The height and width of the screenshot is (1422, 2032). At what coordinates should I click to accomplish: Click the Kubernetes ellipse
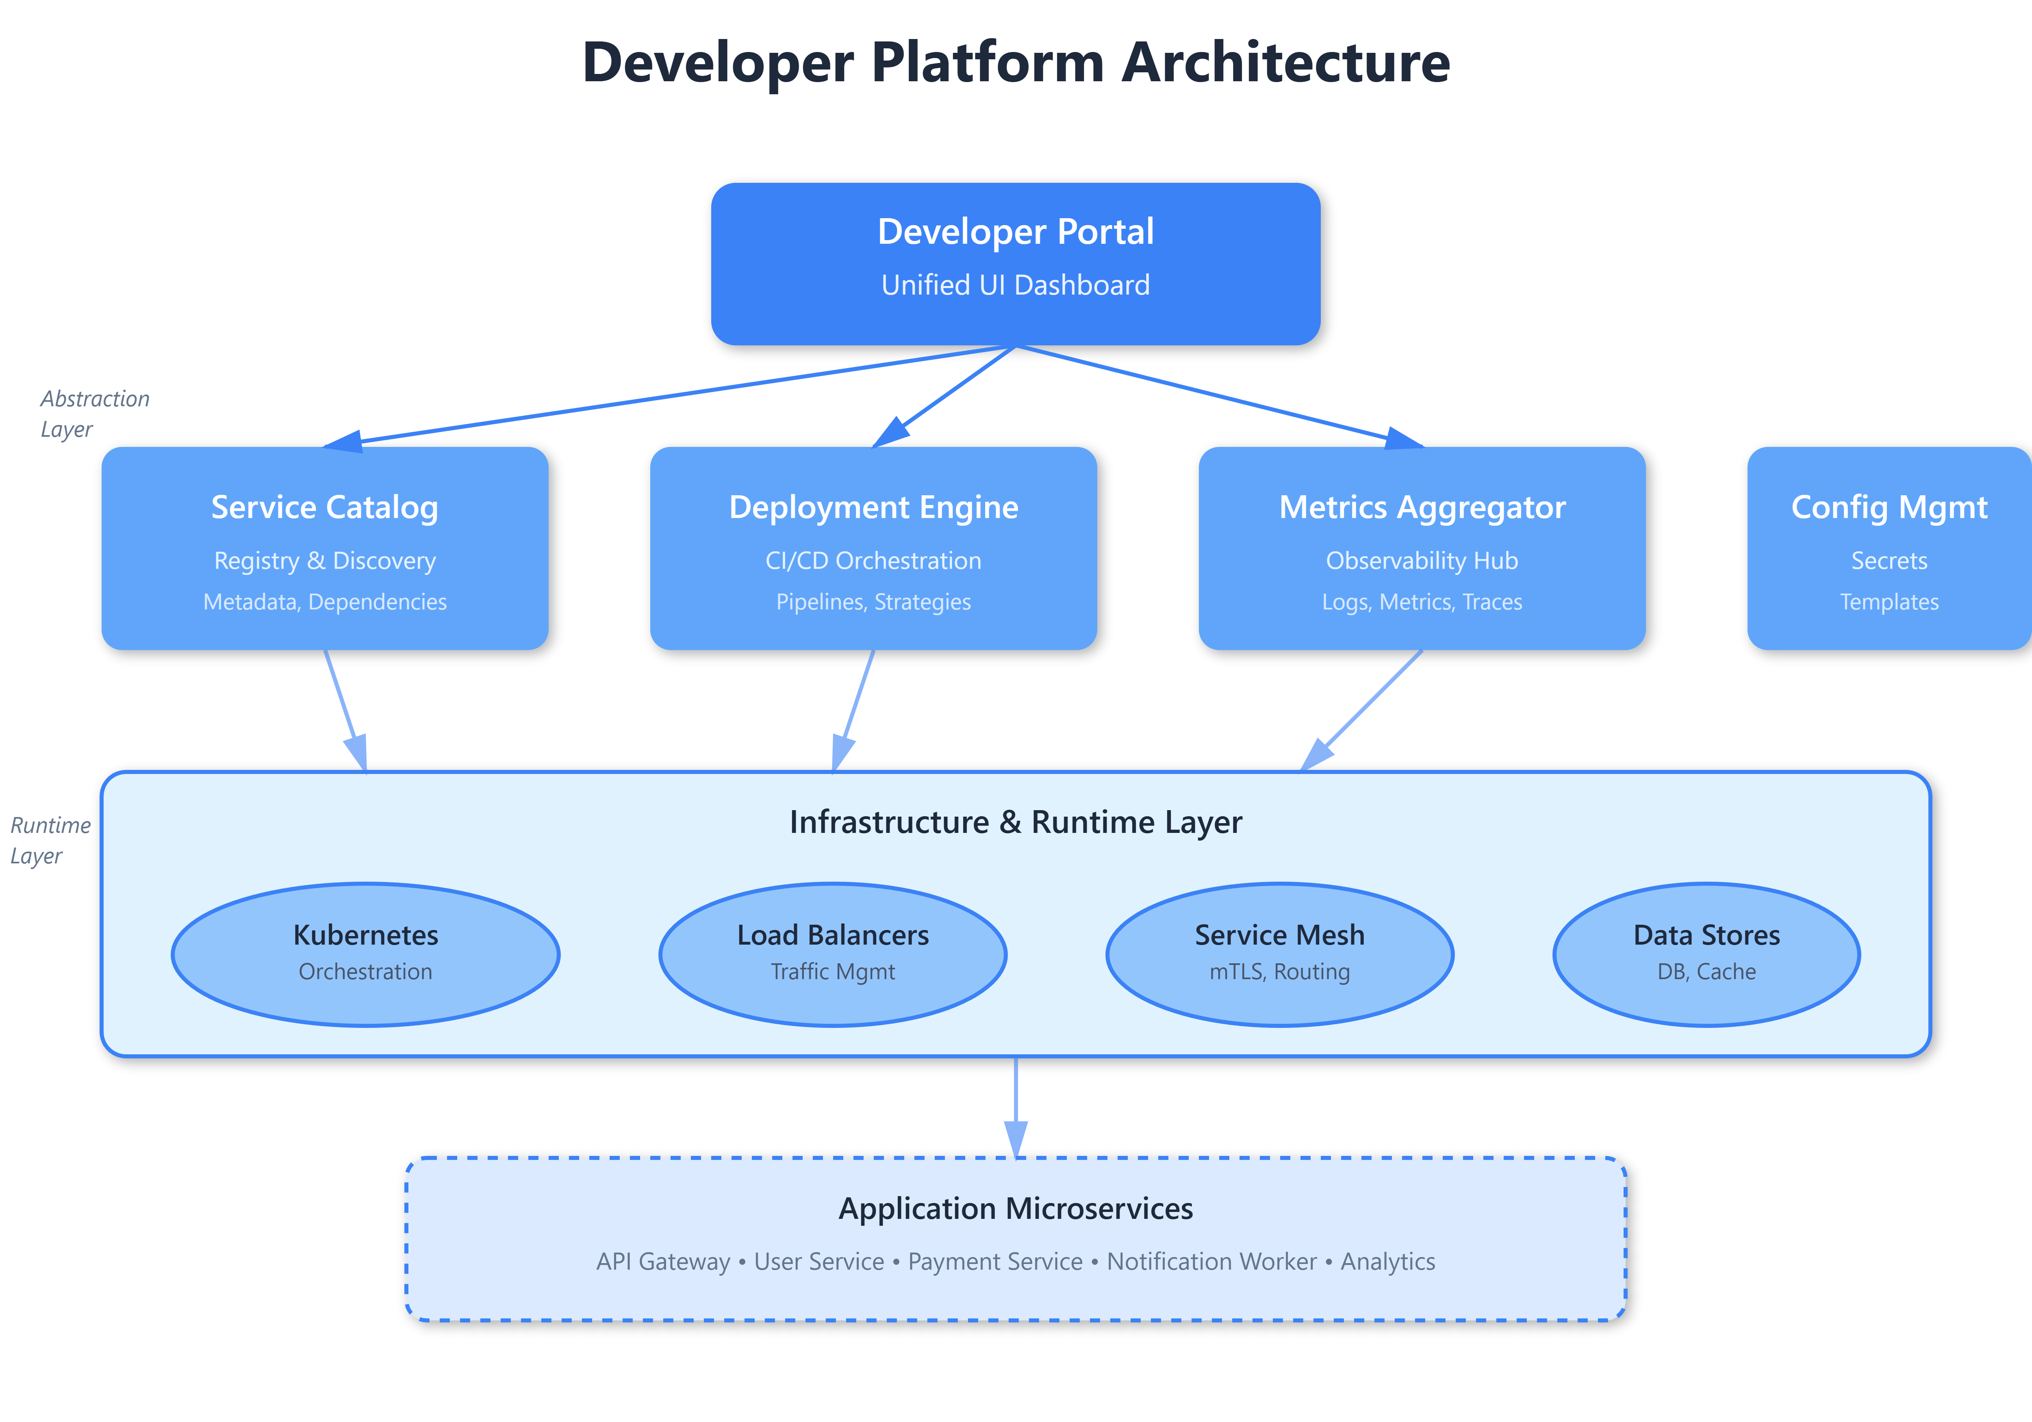(x=365, y=954)
